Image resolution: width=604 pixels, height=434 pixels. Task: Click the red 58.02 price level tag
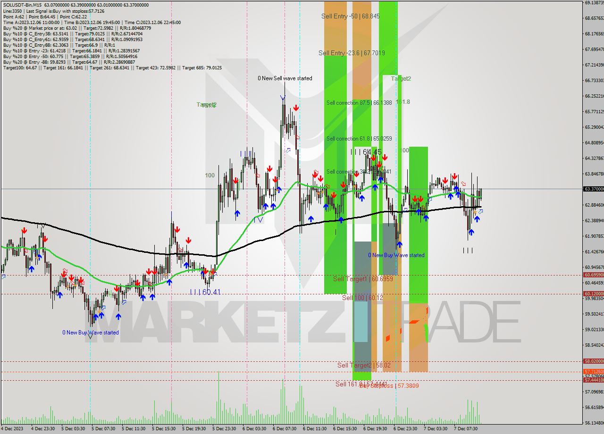pos(594,361)
